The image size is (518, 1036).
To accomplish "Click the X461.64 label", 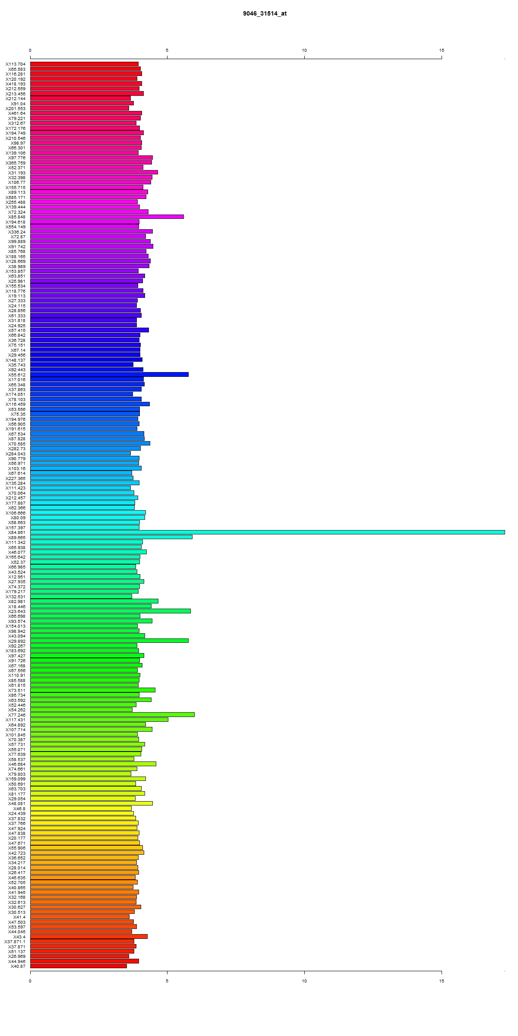I will [x=17, y=114].
